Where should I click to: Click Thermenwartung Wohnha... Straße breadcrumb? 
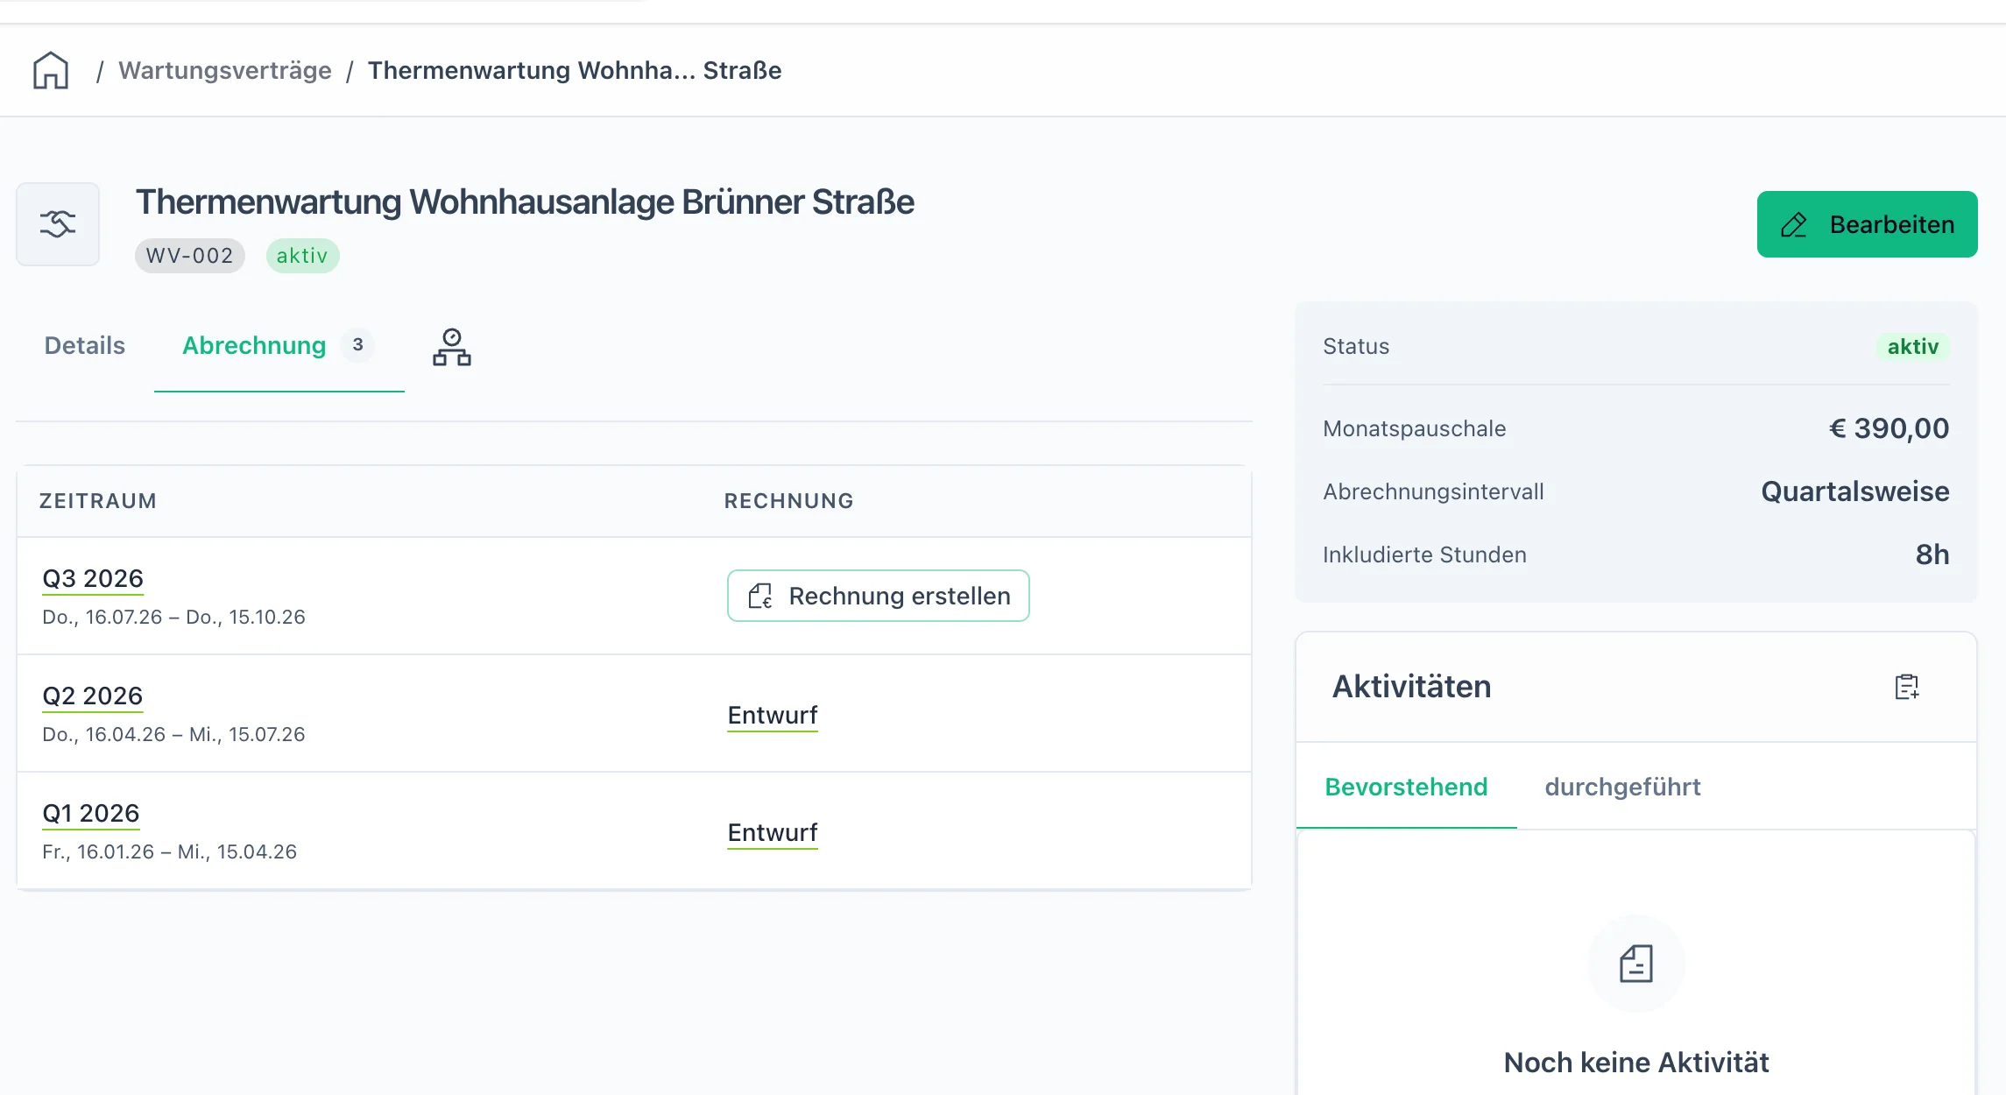pos(575,70)
